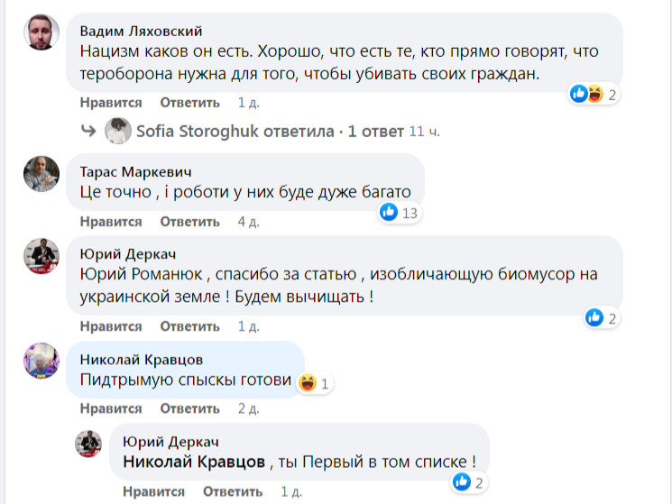
Task: Click Вадим Ляховский's profile avatar
Action: (x=41, y=33)
